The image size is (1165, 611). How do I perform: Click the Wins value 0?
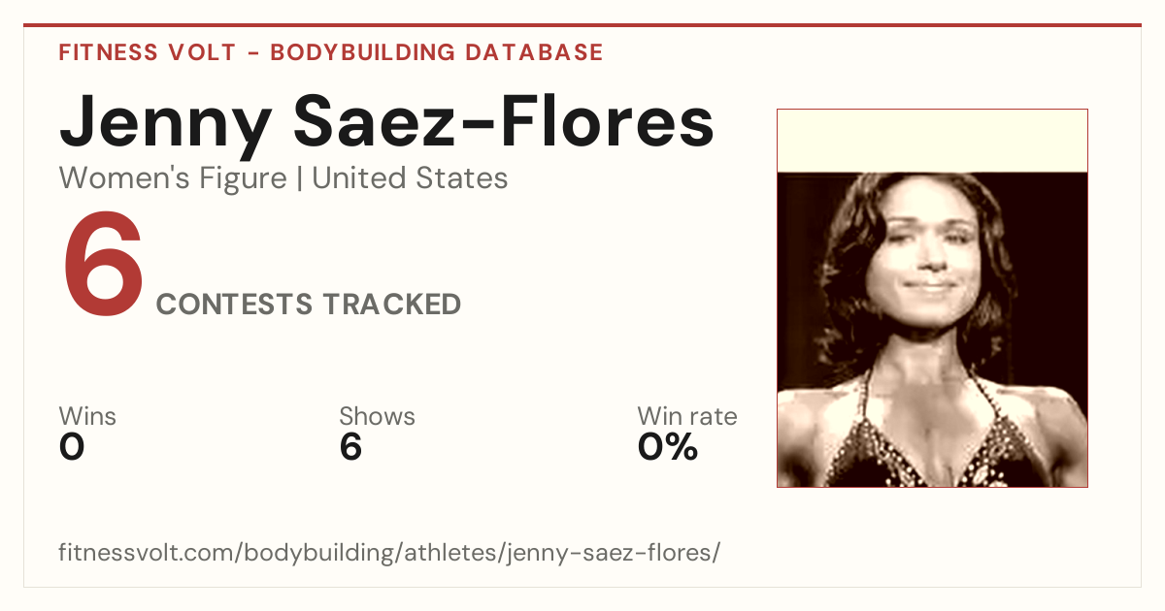pos(72,447)
